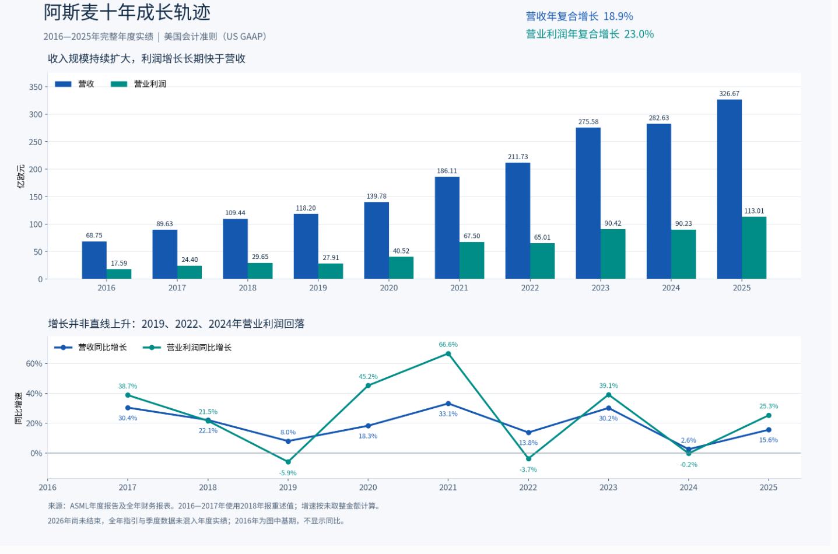Select the 66.6% peak growth label
This screenshot has width=838, height=554.
tap(448, 345)
